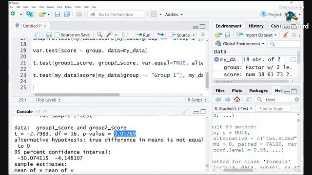Save workspace disk icon in Environment

228,35
